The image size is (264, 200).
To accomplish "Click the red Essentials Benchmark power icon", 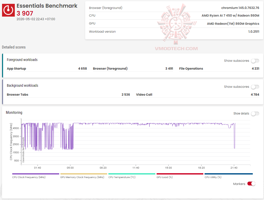I will pos(8,10).
